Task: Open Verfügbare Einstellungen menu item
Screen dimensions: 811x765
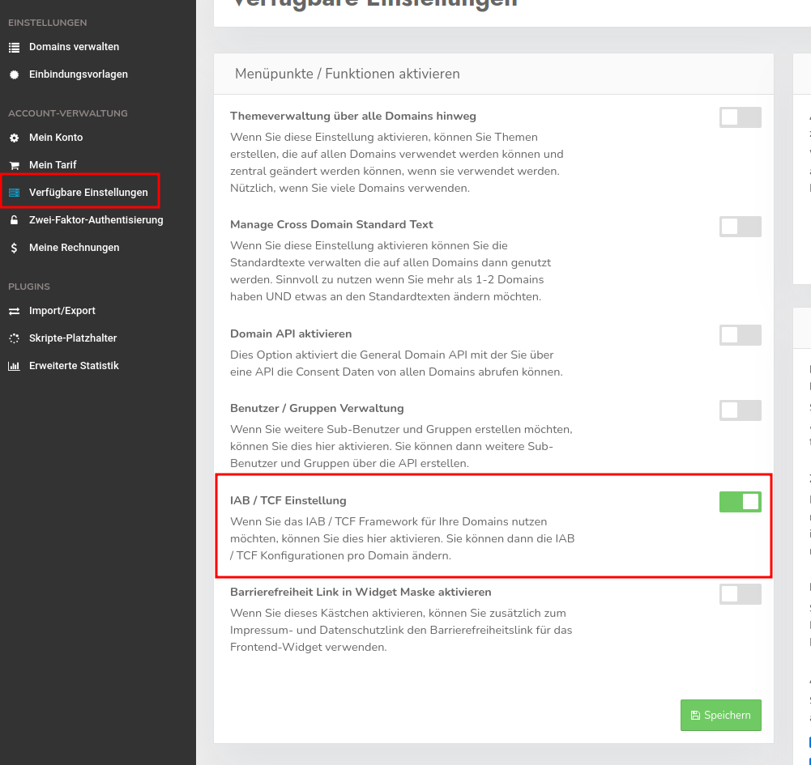Action: (88, 193)
